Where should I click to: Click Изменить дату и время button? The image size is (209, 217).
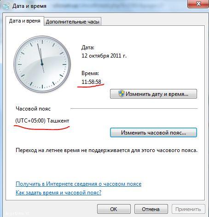pos(153,94)
